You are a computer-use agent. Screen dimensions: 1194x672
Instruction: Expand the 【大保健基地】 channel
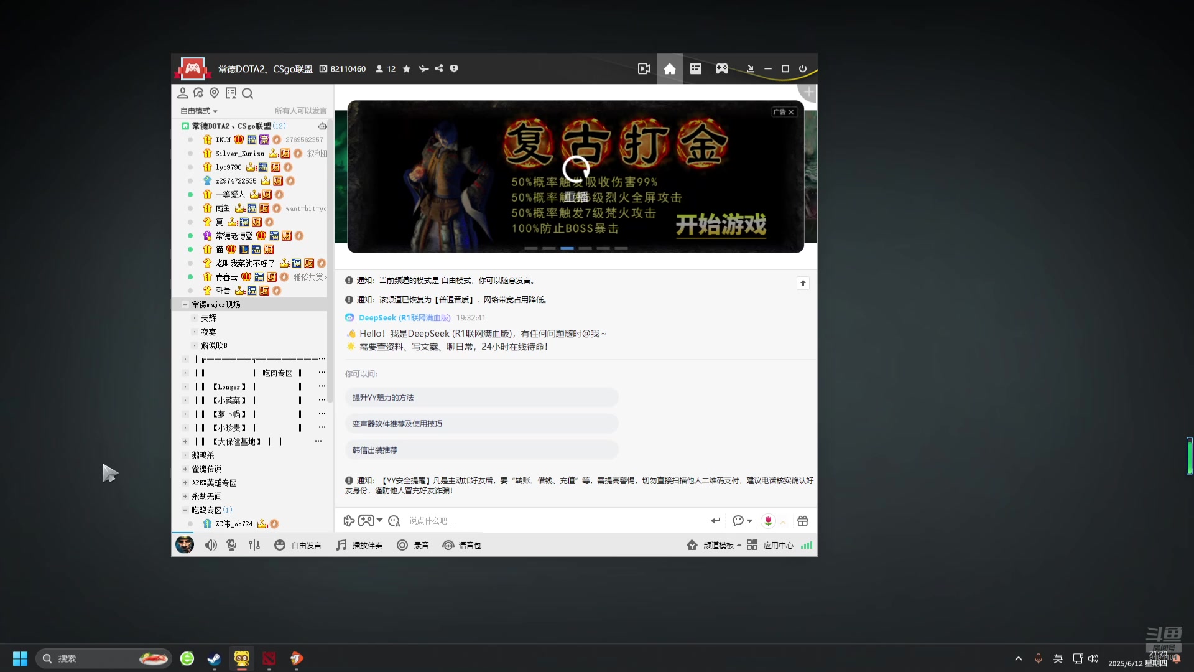pos(185,441)
